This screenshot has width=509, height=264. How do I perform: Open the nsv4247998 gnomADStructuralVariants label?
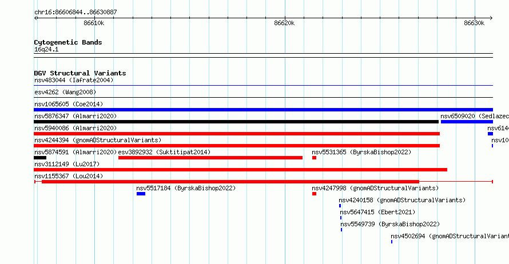click(x=375, y=188)
